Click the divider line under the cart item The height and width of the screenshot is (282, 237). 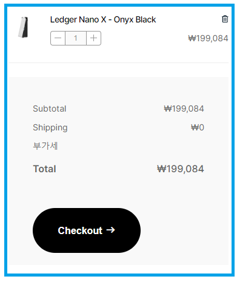coord(118,63)
